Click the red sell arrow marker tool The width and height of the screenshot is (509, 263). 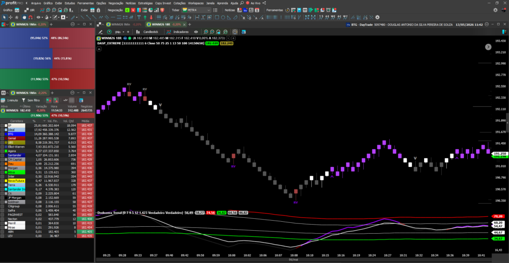[x=151, y=17]
